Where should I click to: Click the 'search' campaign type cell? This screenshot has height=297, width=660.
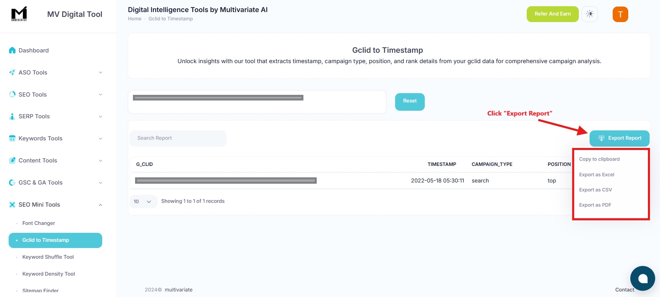[x=480, y=181]
